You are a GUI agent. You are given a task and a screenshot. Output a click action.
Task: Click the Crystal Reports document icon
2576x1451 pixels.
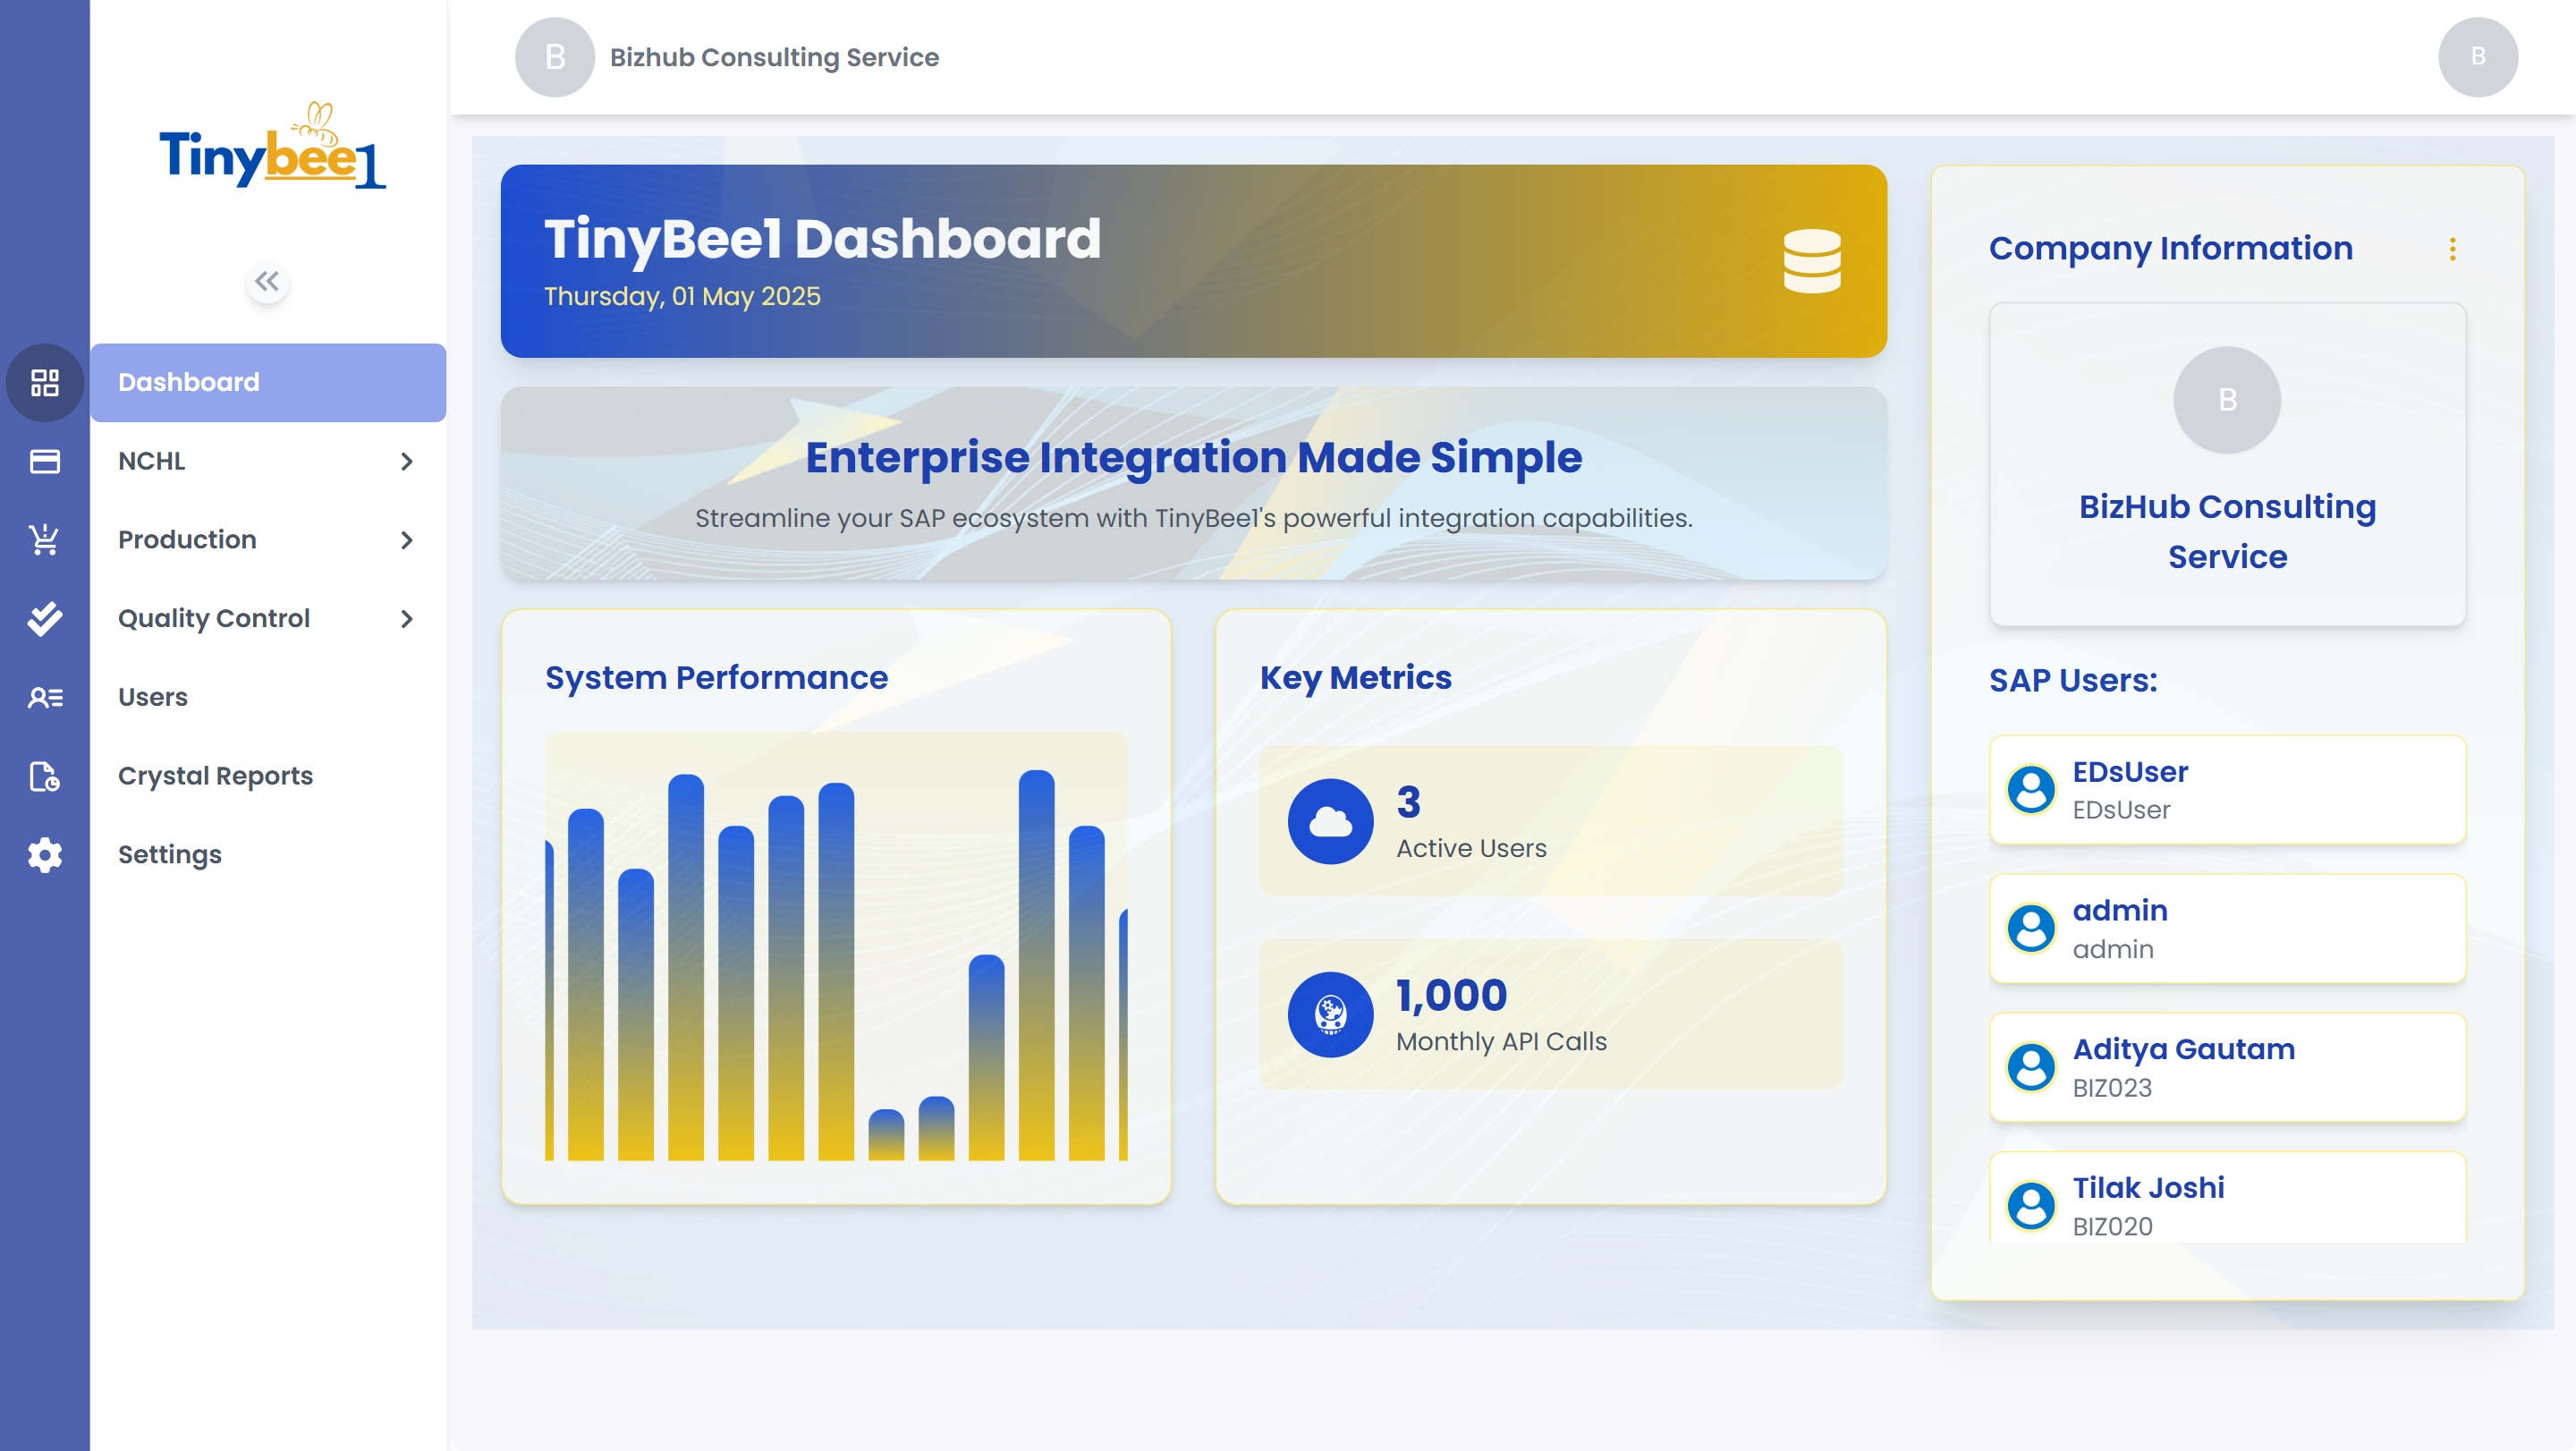point(44,776)
